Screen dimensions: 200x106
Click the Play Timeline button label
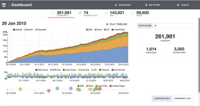pos(118,24)
